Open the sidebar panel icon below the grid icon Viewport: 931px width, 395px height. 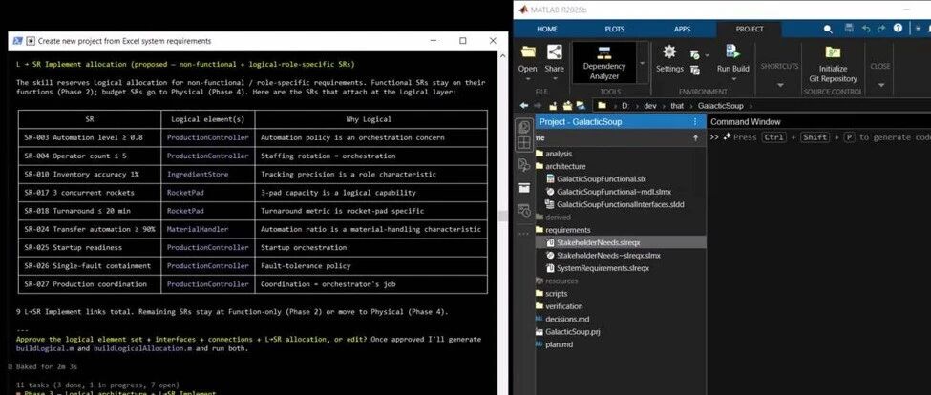click(524, 165)
